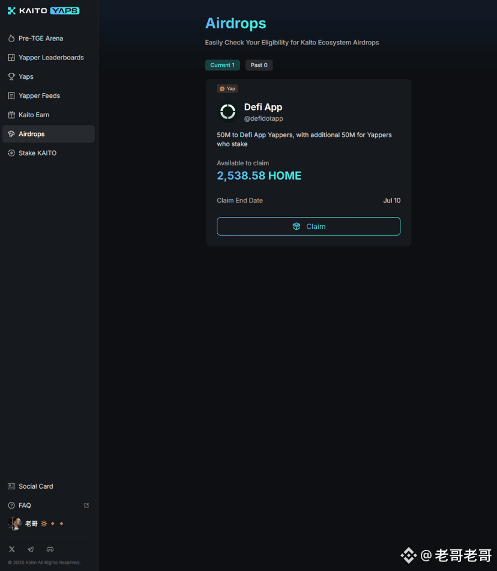The image size is (497, 571).
Task: Click the @defidotapp handle
Action: click(264, 119)
